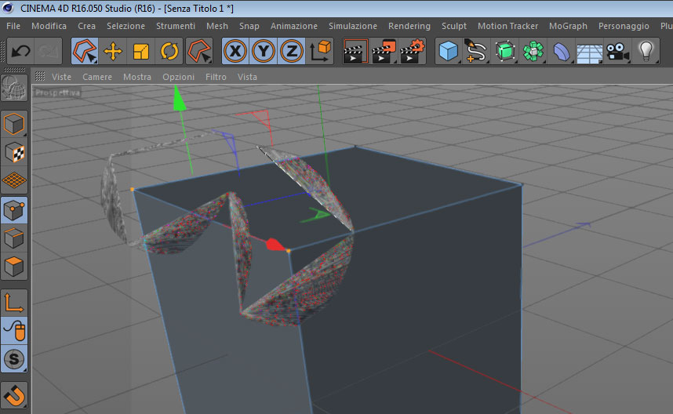This screenshot has width=673, height=414.
Task: Open the viewport Viste menu
Action: coord(61,77)
